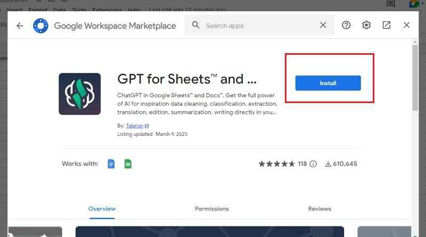Viewport: 426px width, 237px height.
Task: Click the five-star rating display
Action: pos(277,164)
